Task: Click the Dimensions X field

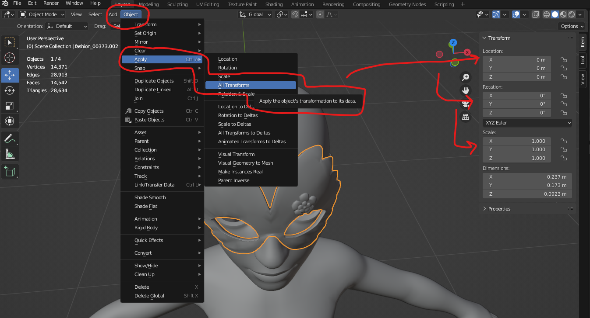Action: (527, 177)
